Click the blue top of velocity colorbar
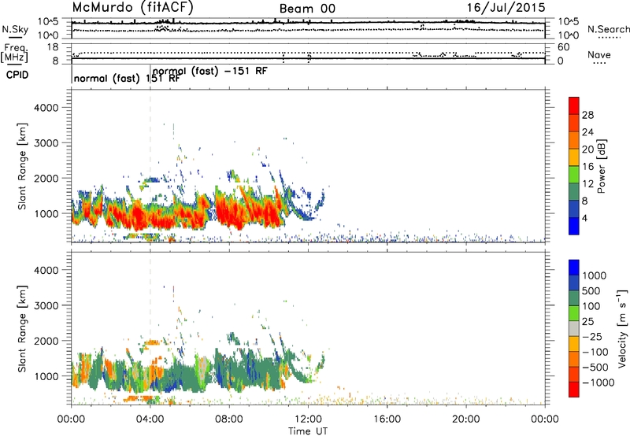Screen dimensions: 630x436 click(574, 268)
